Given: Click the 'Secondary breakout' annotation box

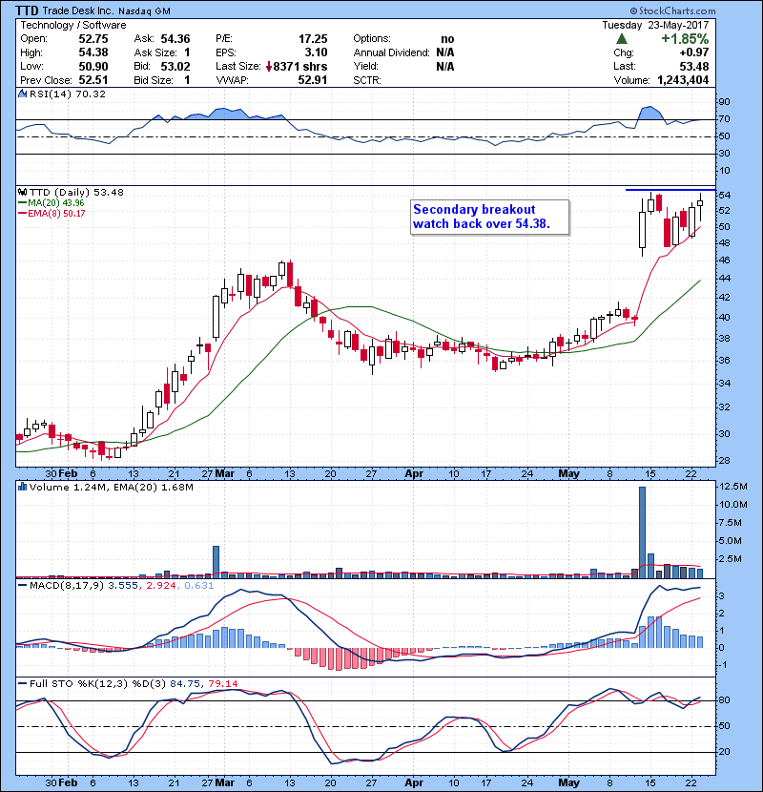Looking at the screenshot, I should click(x=490, y=218).
